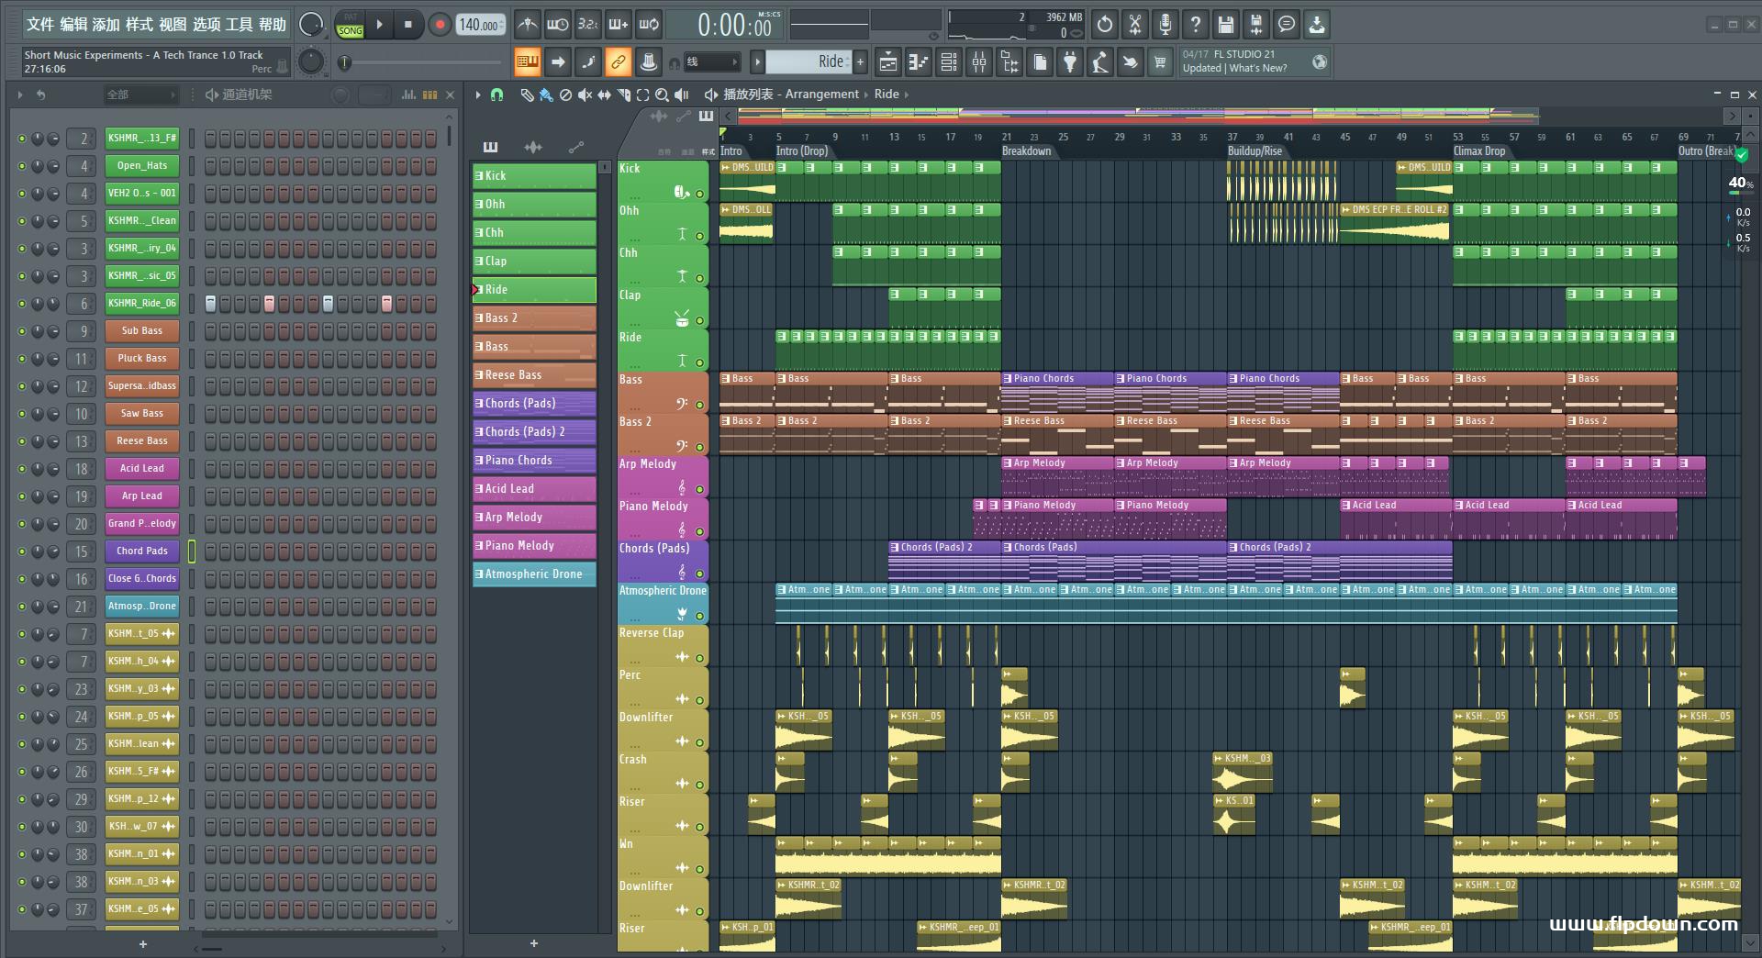Select the Acid Lead pattern in picker
Image resolution: width=1762 pixels, height=958 pixels.
tap(534, 489)
